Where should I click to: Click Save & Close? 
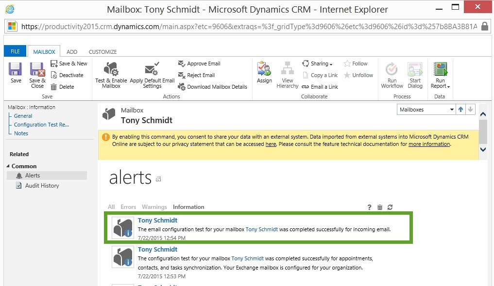tap(37, 74)
